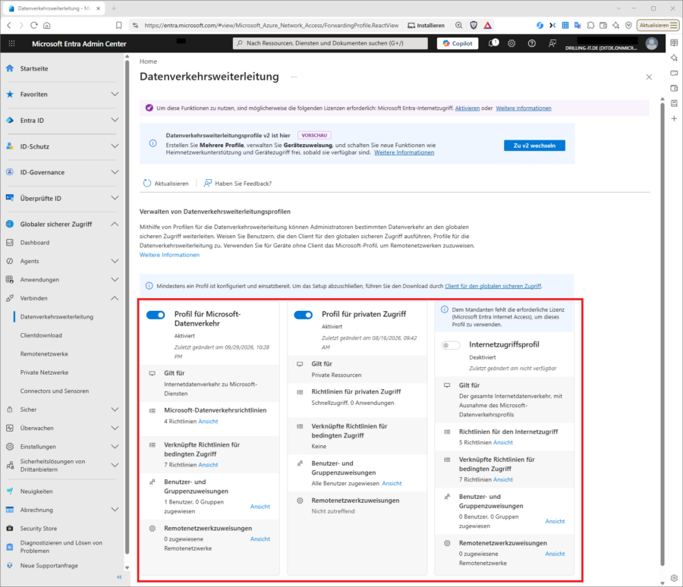683x587 pixels.
Task: Close the Datenverkehrsweiterleitung blade with X
Action: (649, 77)
